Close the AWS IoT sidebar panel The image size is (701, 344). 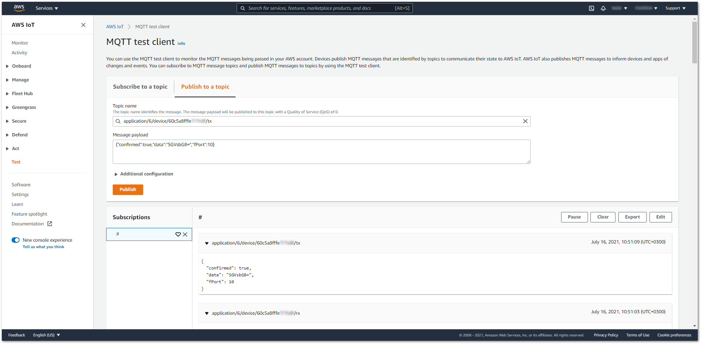click(x=83, y=25)
